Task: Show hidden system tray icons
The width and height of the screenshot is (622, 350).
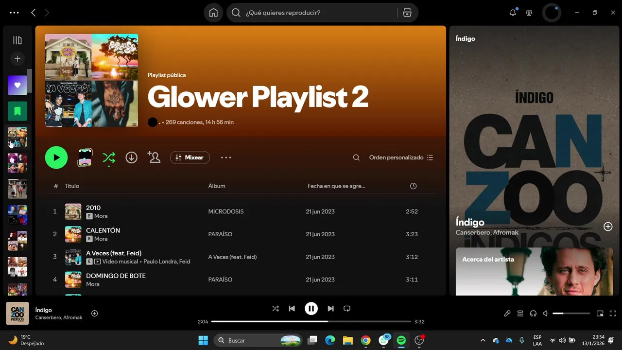Action: pyautogui.click(x=483, y=340)
